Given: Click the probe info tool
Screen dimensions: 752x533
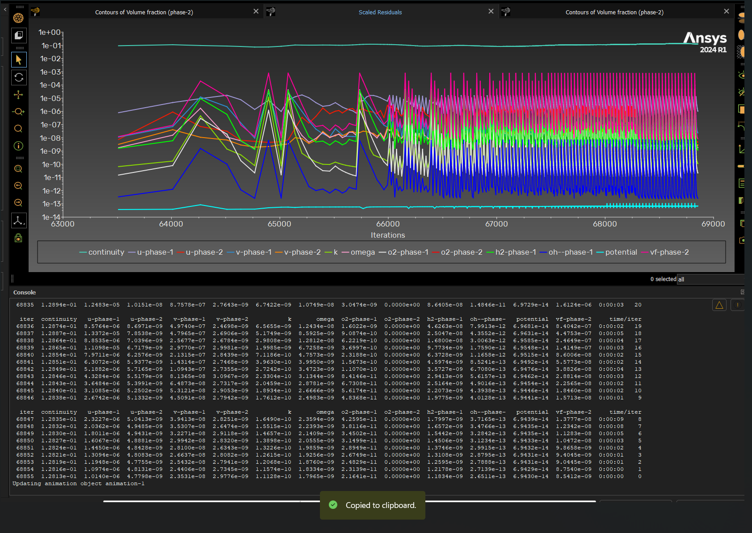Looking at the screenshot, I should tap(18, 146).
